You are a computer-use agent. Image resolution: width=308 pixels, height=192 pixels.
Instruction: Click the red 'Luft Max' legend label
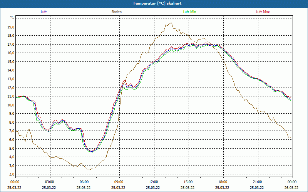[x=263, y=12]
